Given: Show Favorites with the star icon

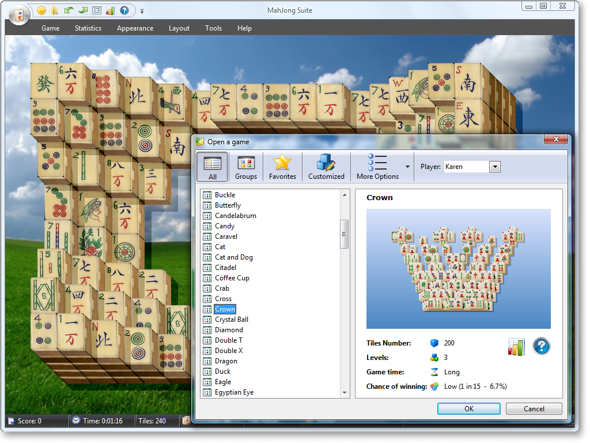Looking at the screenshot, I should (x=282, y=167).
